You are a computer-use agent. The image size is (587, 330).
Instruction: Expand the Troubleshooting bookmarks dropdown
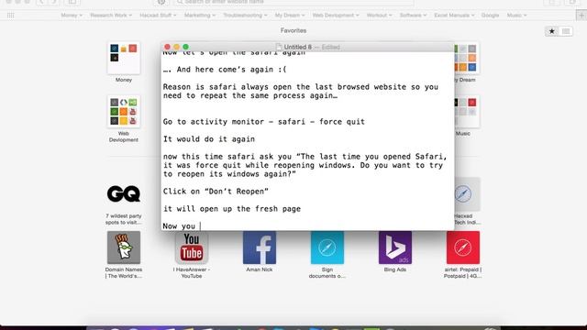tap(245, 16)
